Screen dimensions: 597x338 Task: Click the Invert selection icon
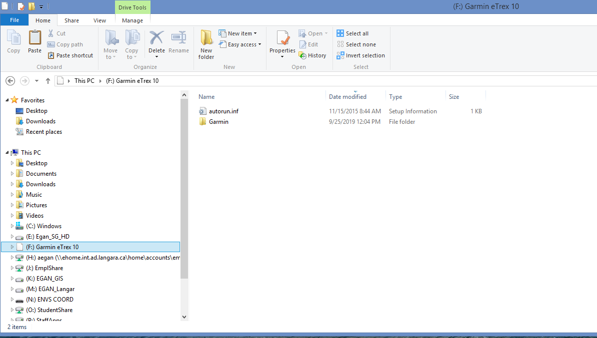(340, 55)
